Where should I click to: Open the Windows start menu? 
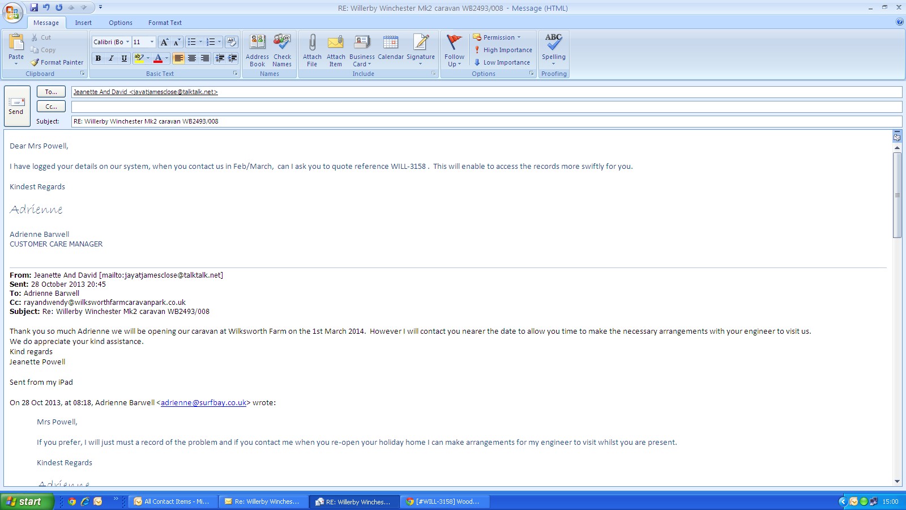coord(27,501)
